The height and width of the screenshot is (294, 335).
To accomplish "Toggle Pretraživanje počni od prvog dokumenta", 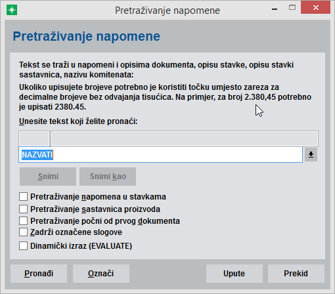I will 23,220.
